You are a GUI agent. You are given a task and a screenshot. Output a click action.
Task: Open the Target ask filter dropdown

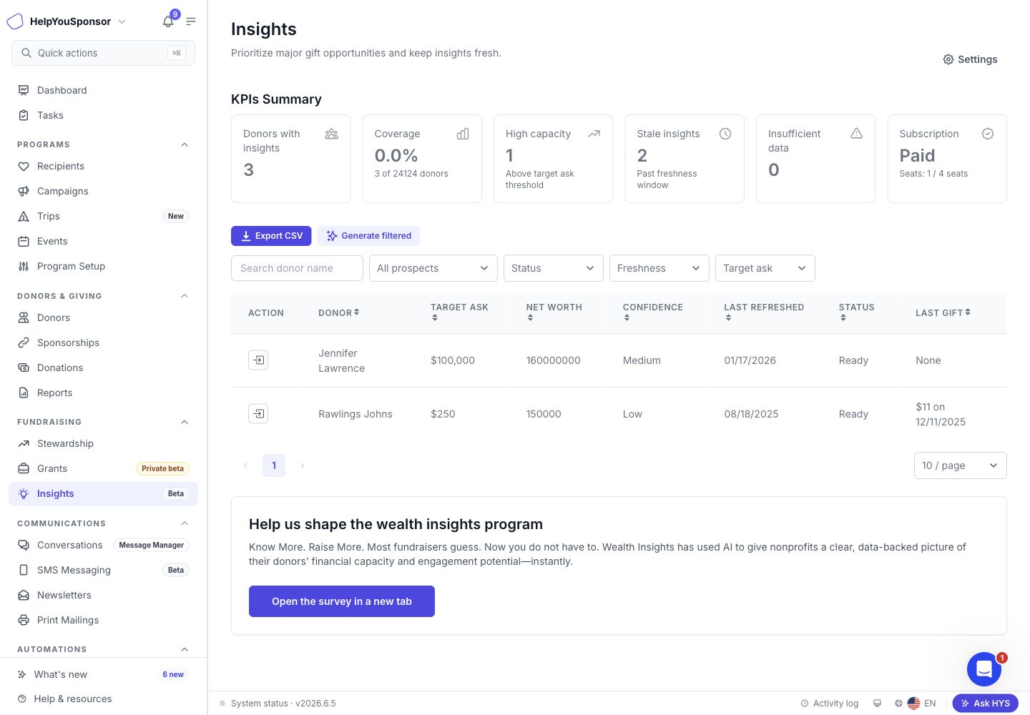(765, 268)
